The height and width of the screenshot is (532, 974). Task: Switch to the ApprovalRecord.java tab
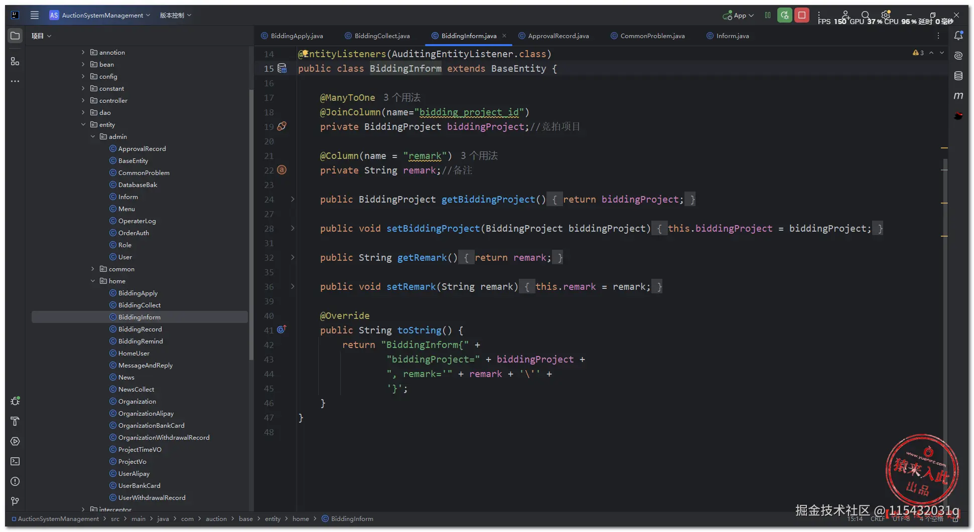pos(553,36)
